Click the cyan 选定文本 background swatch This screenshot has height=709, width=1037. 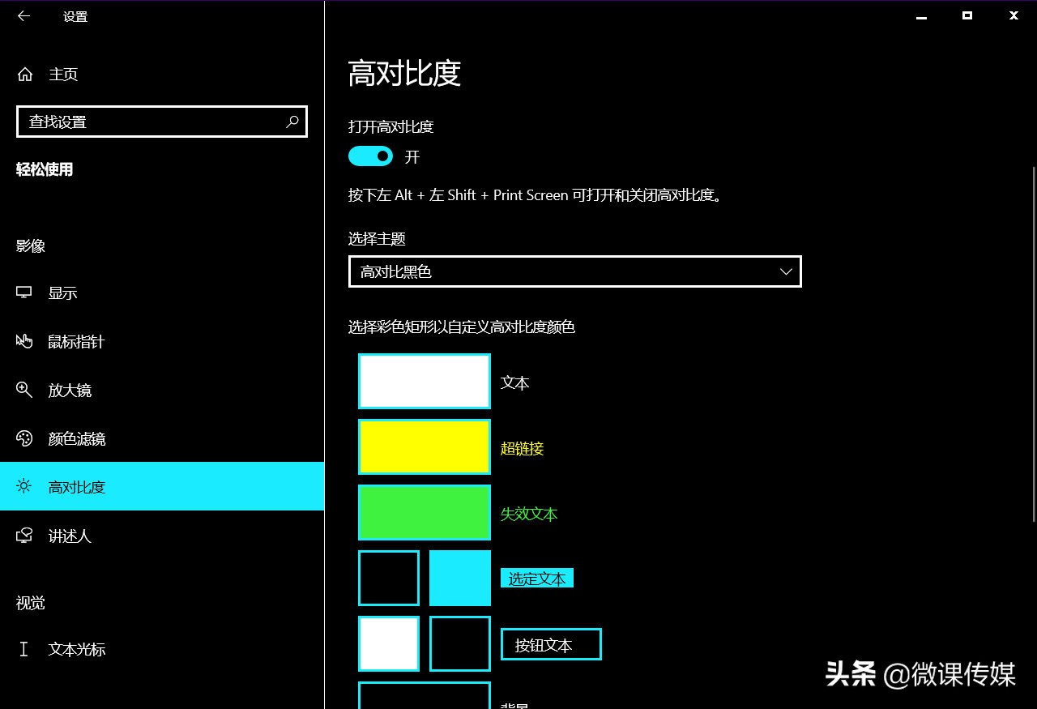pyautogui.click(x=459, y=578)
